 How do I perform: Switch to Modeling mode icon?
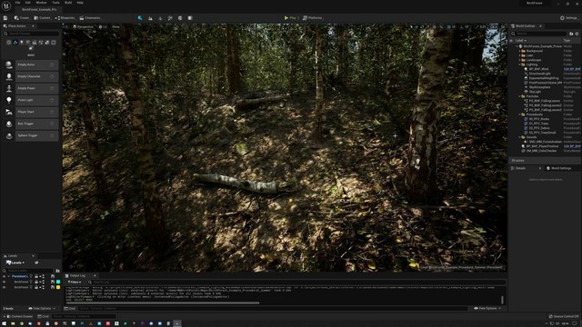click(180, 18)
